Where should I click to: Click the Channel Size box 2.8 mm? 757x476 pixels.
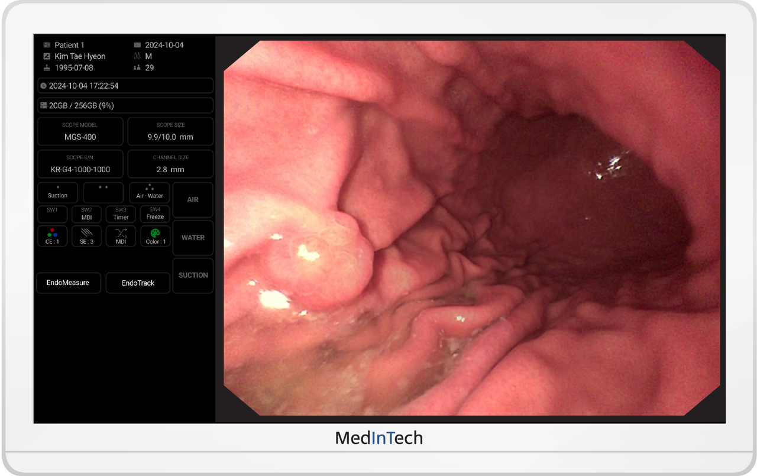(x=170, y=164)
